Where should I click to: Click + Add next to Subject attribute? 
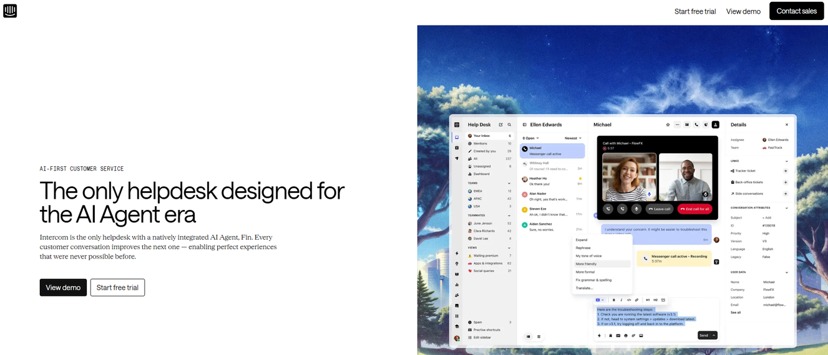pos(766,218)
